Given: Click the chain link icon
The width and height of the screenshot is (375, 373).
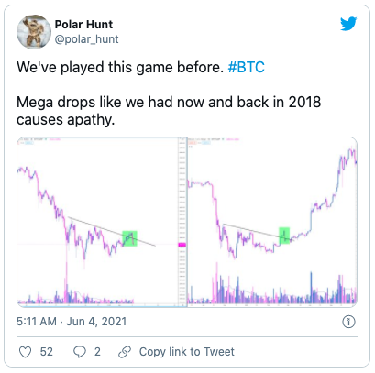Looking at the screenshot, I should pyautogui.click(x=125, y=352).
